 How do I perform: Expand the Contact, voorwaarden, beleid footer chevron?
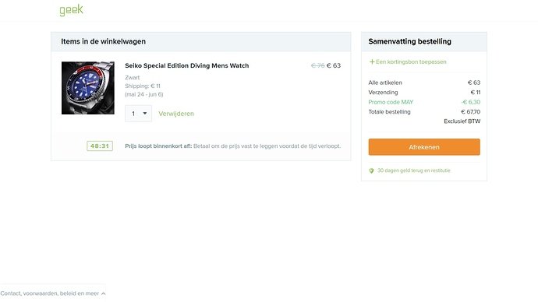tap(103, 293)
